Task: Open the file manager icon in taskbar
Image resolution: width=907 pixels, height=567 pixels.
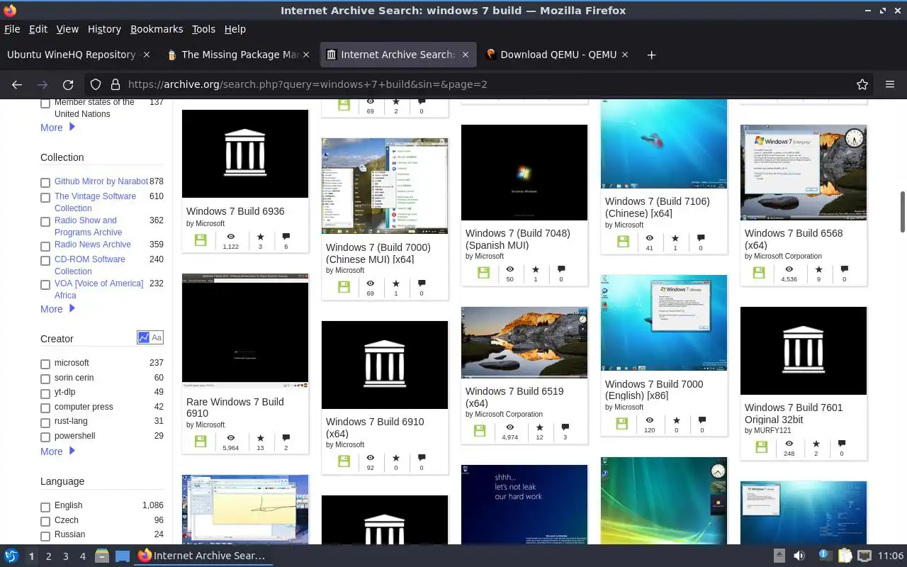Action: click(101, 556)
